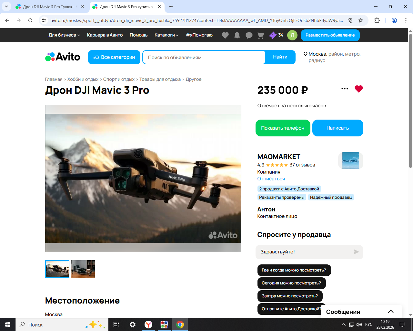Select 'Завтра можно посмотреть?' quick question
Viewport: 413px width, 331px height.
290,296
